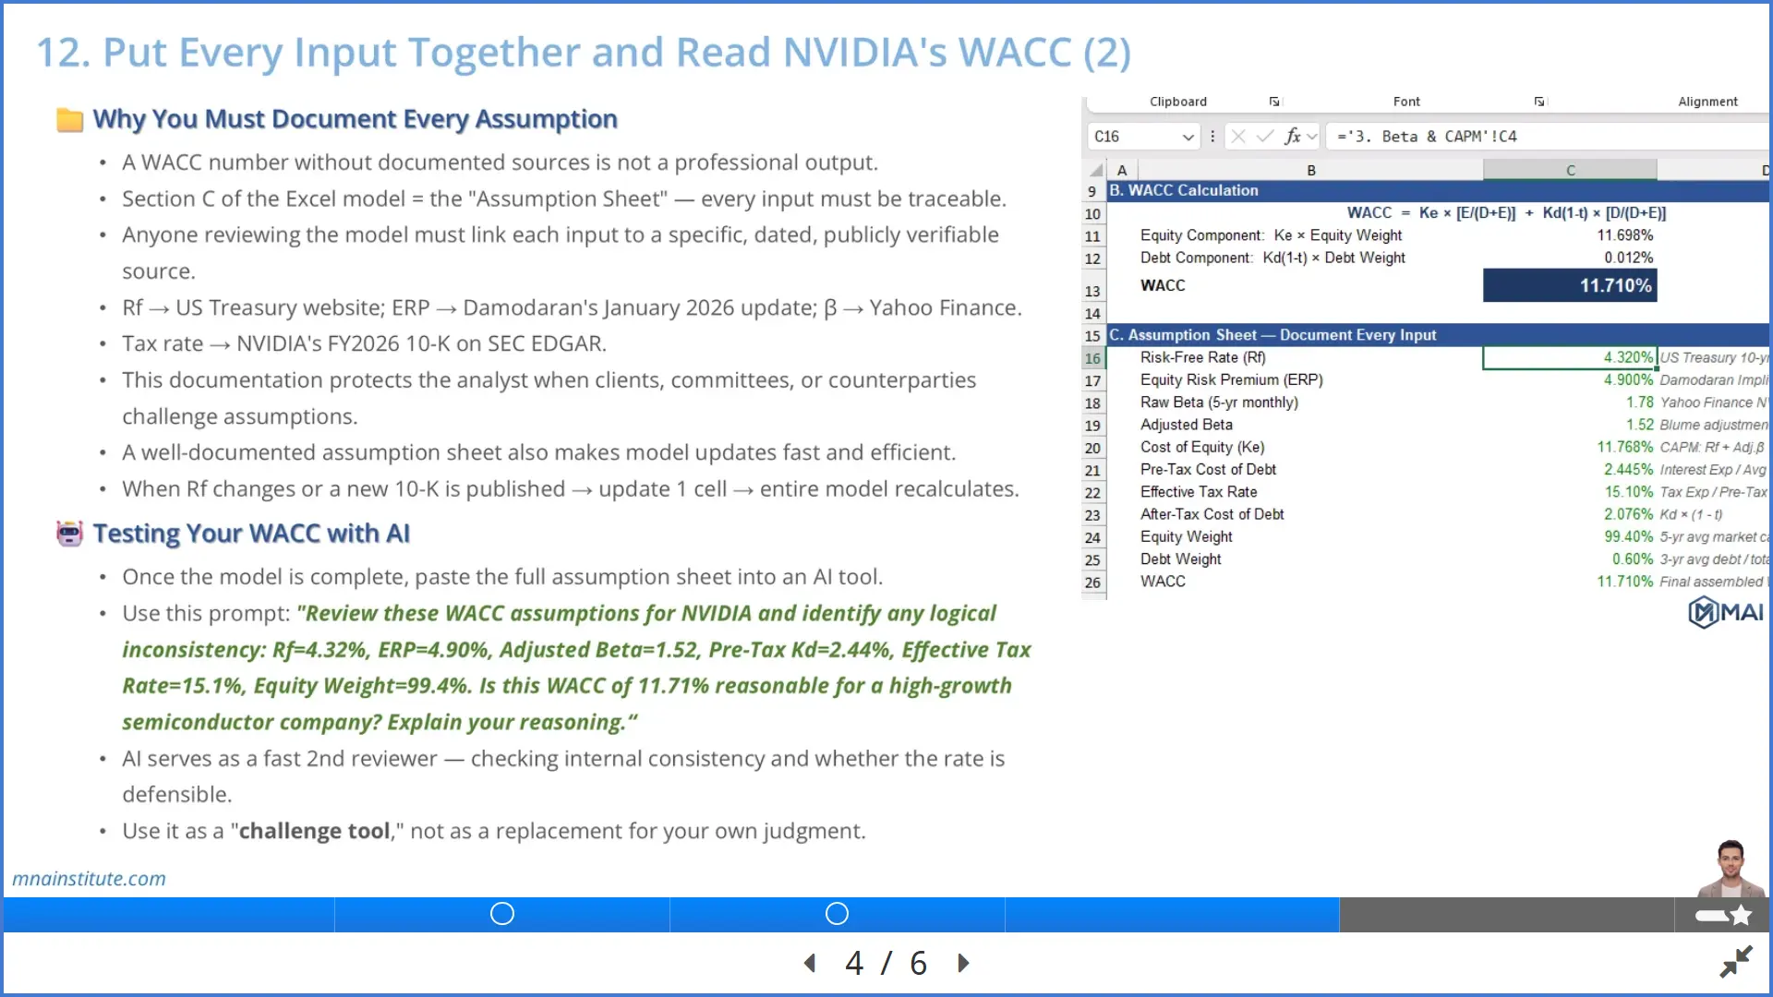Click the Cost of Equity (Ke) label

point(1202,447)
